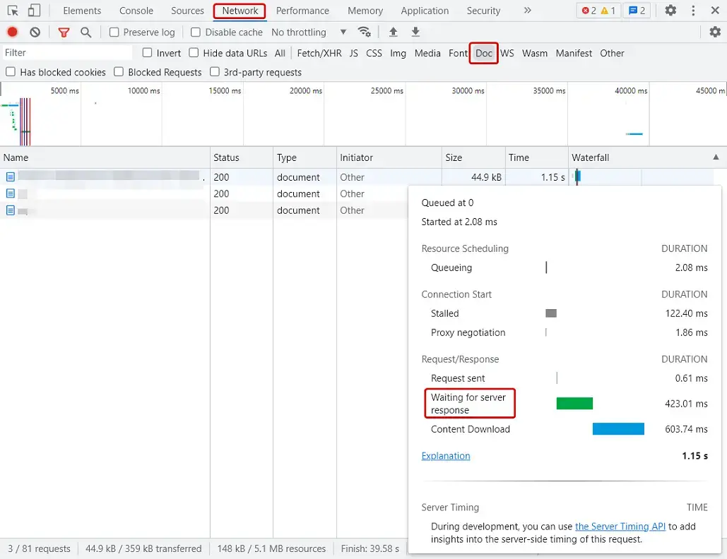Select the first document row icon
This screenshot has width=727, height=559.
coord(10,177)
